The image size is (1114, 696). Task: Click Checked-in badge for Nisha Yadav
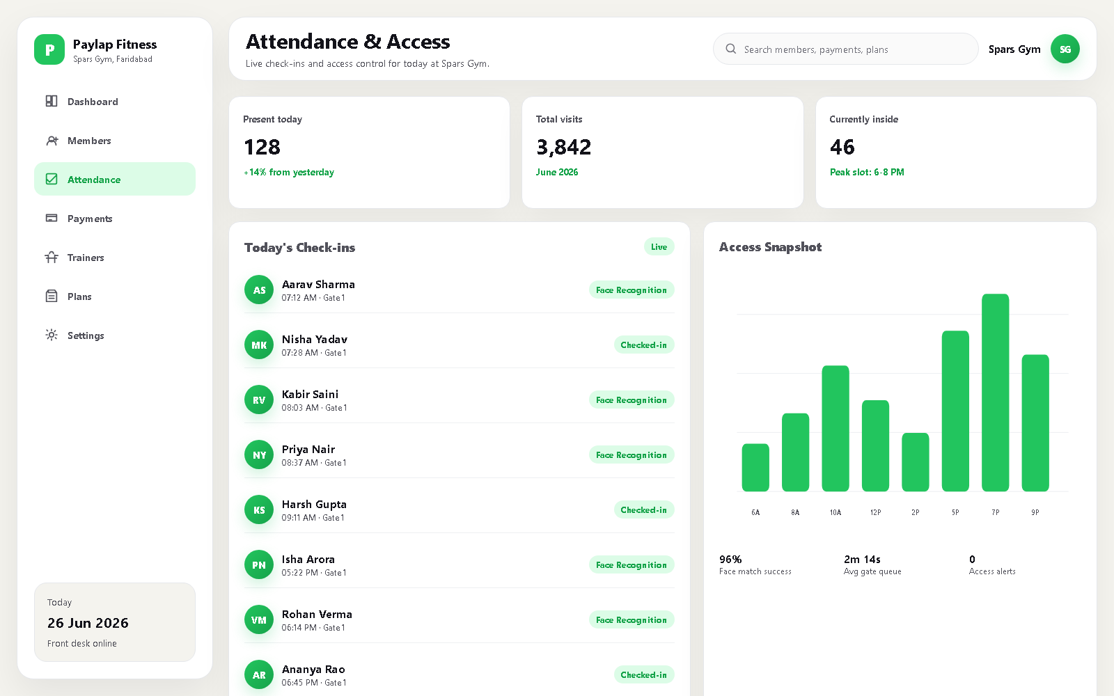[643, 345]
